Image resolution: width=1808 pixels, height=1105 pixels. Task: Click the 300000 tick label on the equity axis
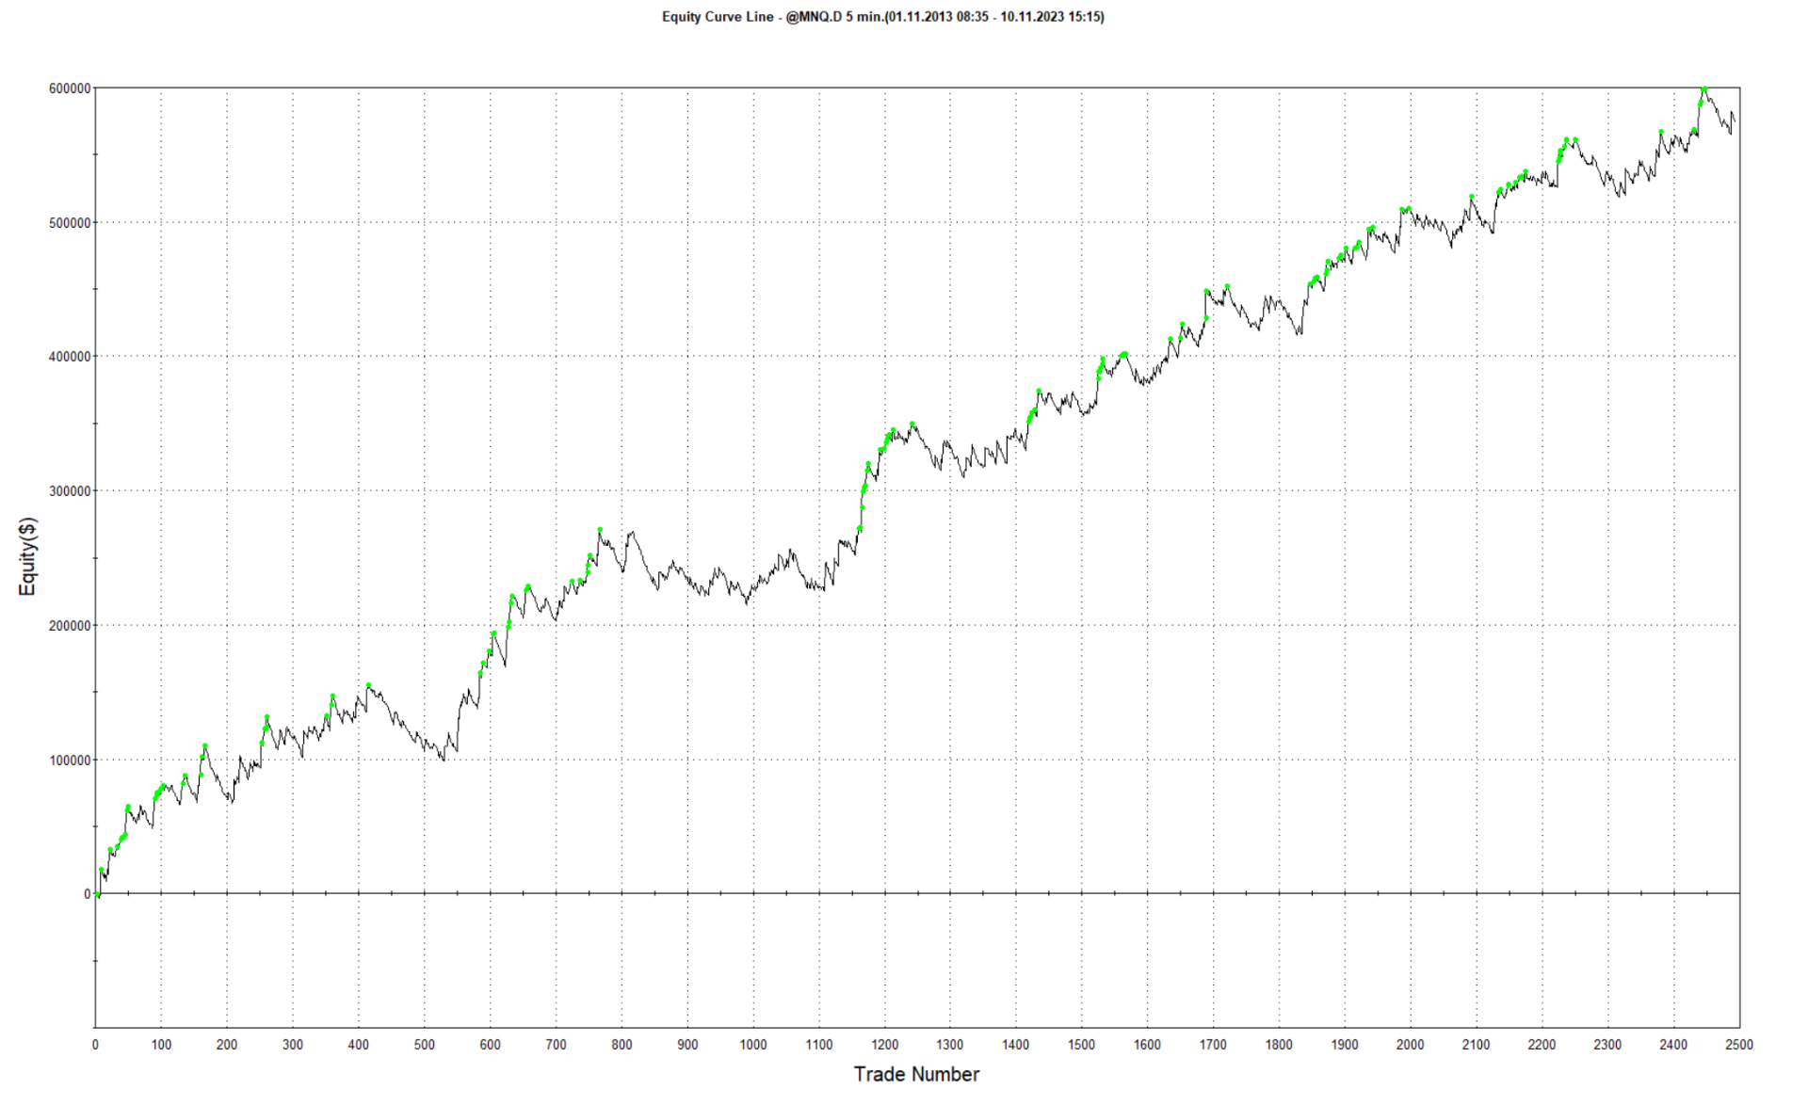[x=70, y=491]
